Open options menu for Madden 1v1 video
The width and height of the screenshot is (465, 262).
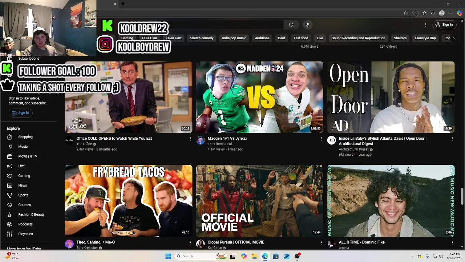[321, 139]
